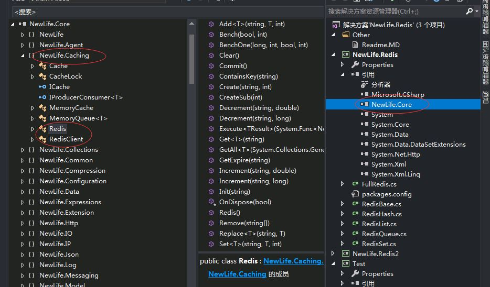Select the System.Net.Http reference
The height and width of the screenshot is (287, 490).
point(396,154)
